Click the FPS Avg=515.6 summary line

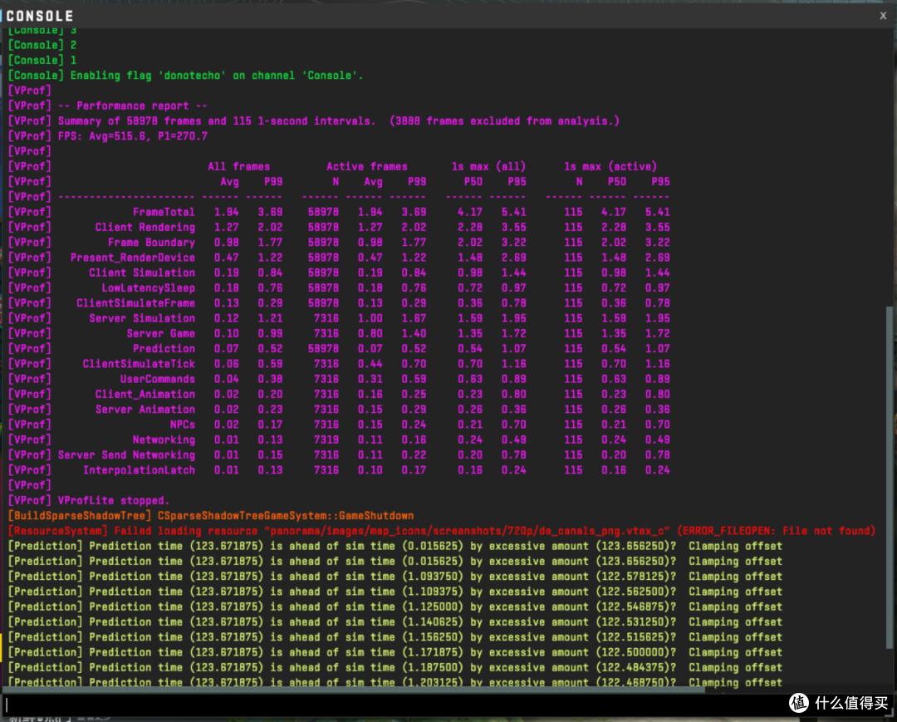click(x=107, y=136)
